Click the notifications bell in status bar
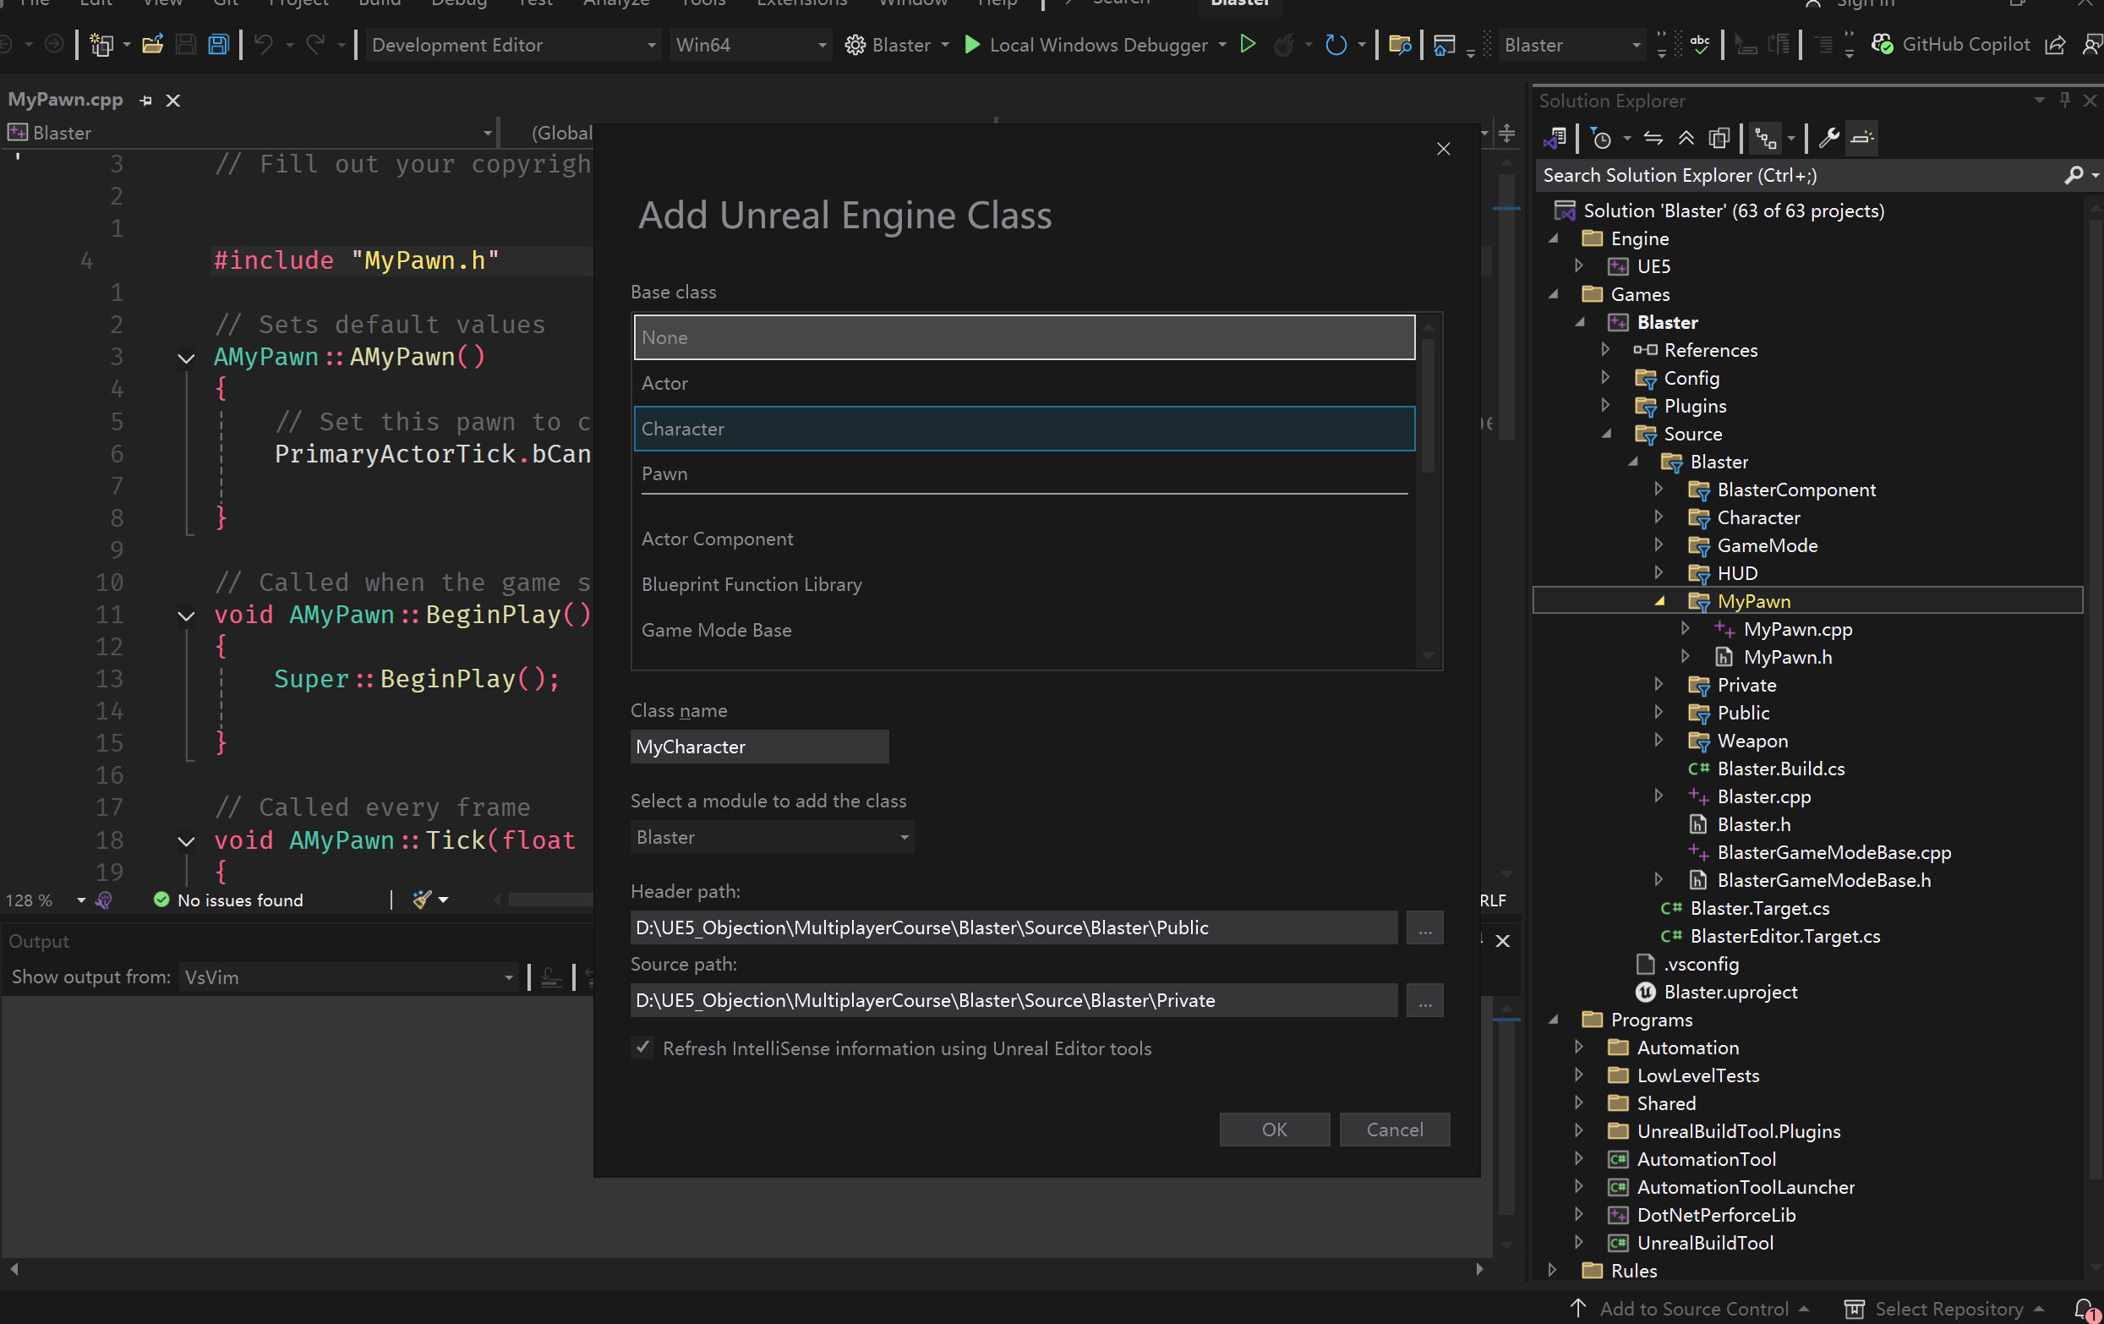Image resolution: width=2104 pixels, height=1324 pixels. 2085,1308
